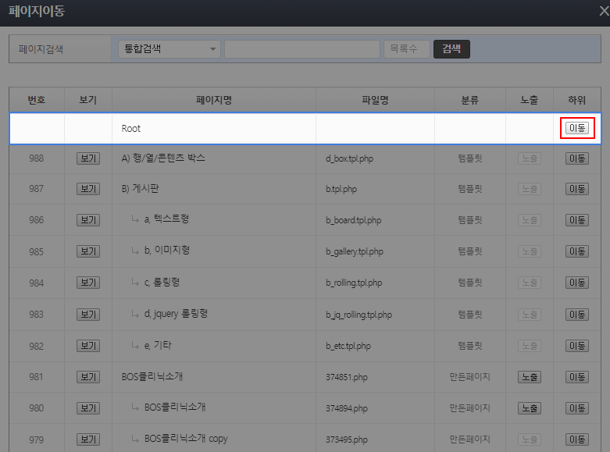Toggle 노출 for 374894.php row

529,408
